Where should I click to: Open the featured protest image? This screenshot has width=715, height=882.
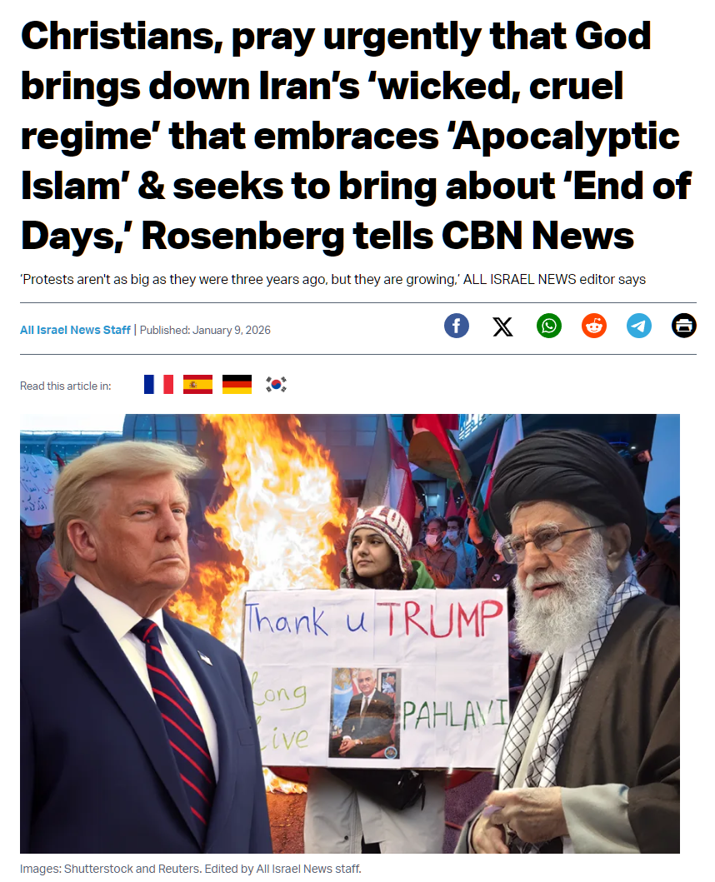[x=350, y=633]
